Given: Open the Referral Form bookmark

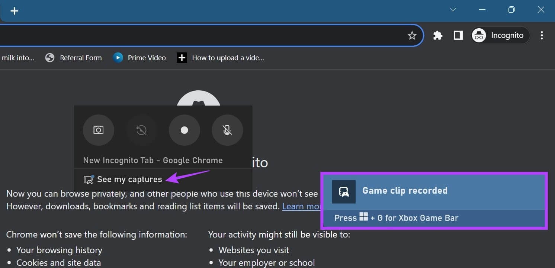Looking at the screenshot, I should (74, 58).
